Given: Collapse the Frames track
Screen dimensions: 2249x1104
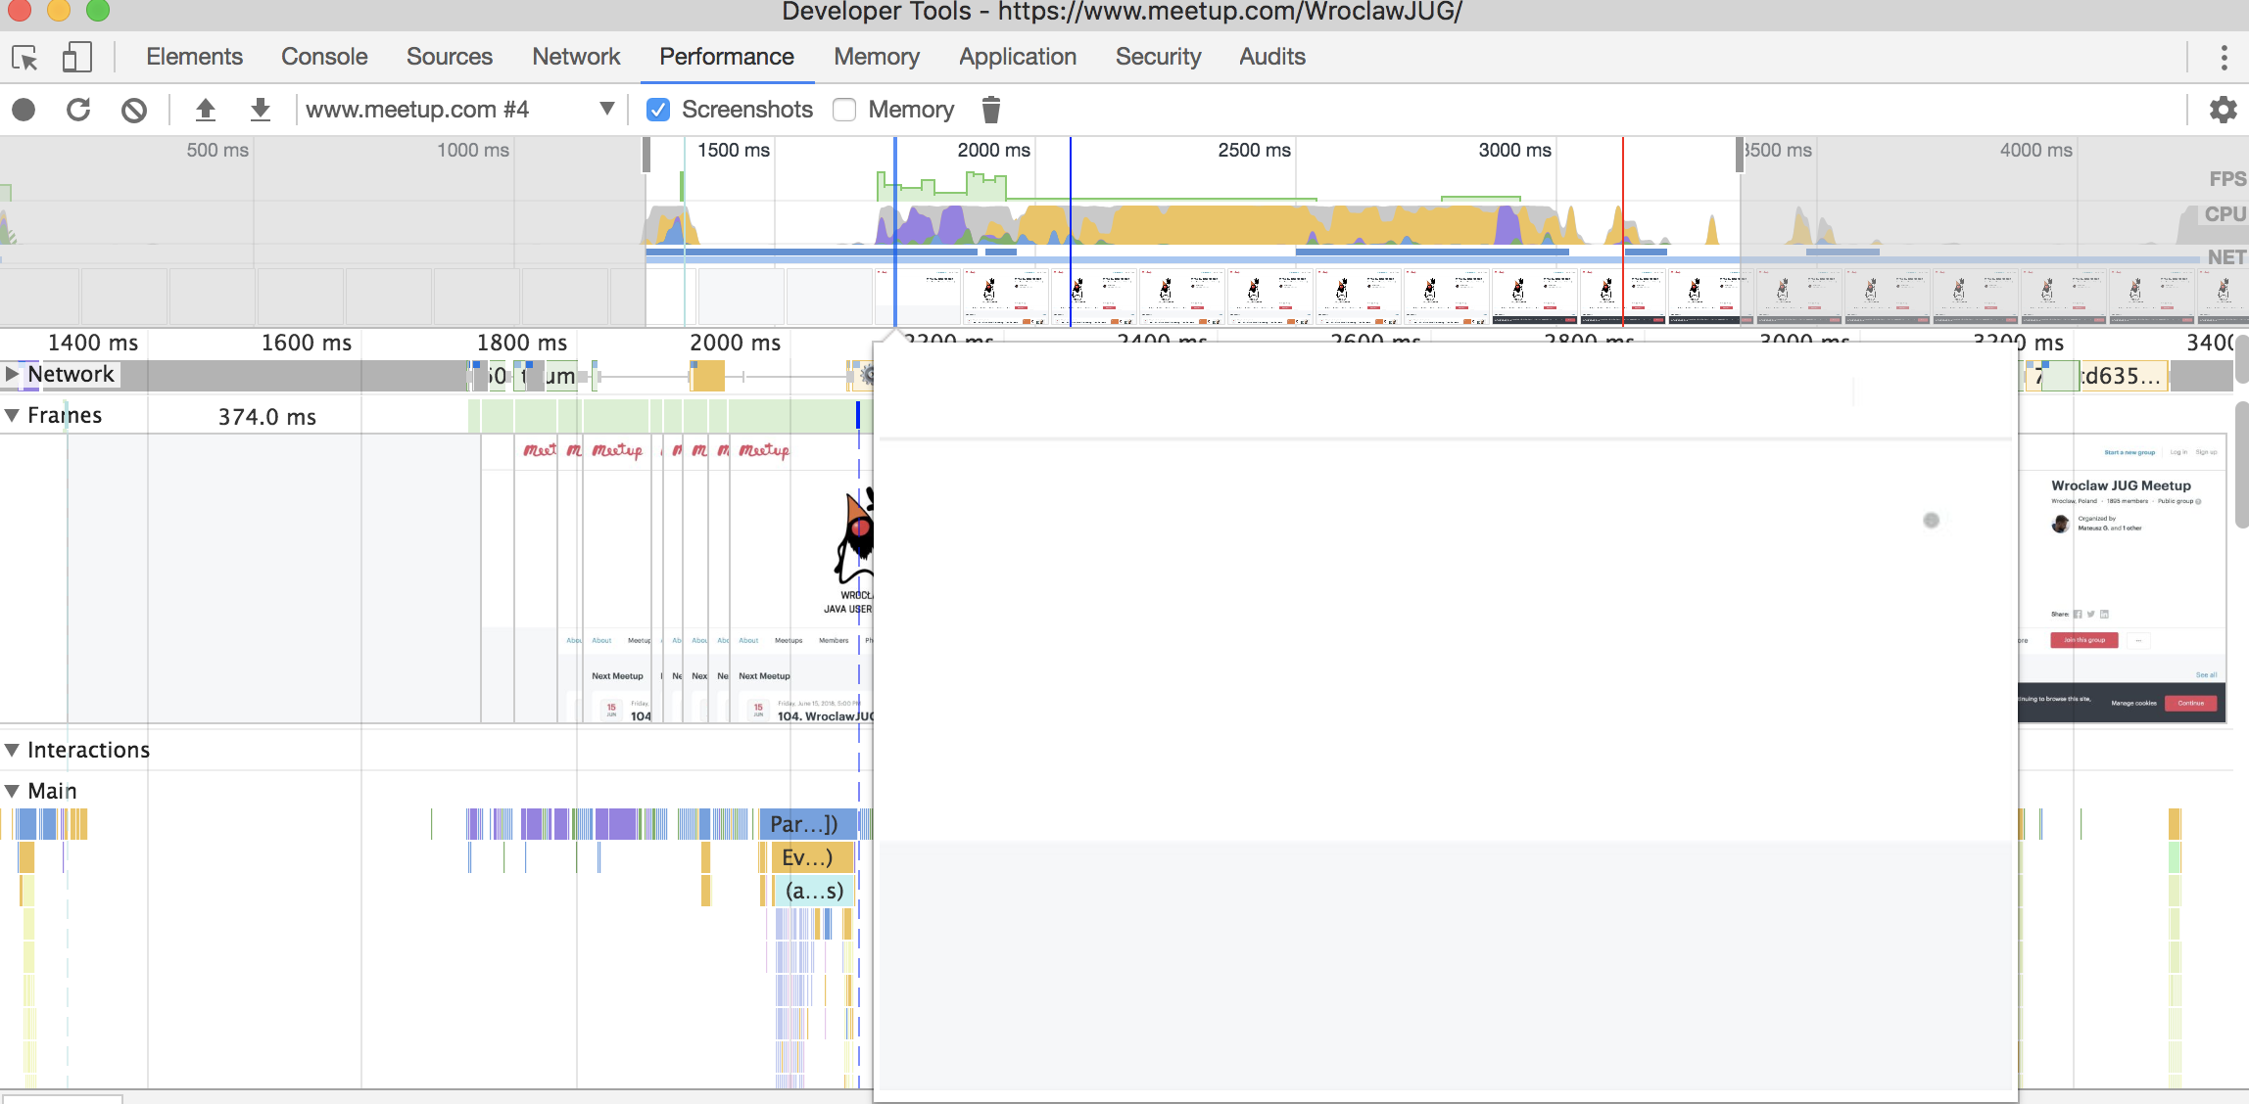Looking at the screenshot, I should click(x=12, y=415).
